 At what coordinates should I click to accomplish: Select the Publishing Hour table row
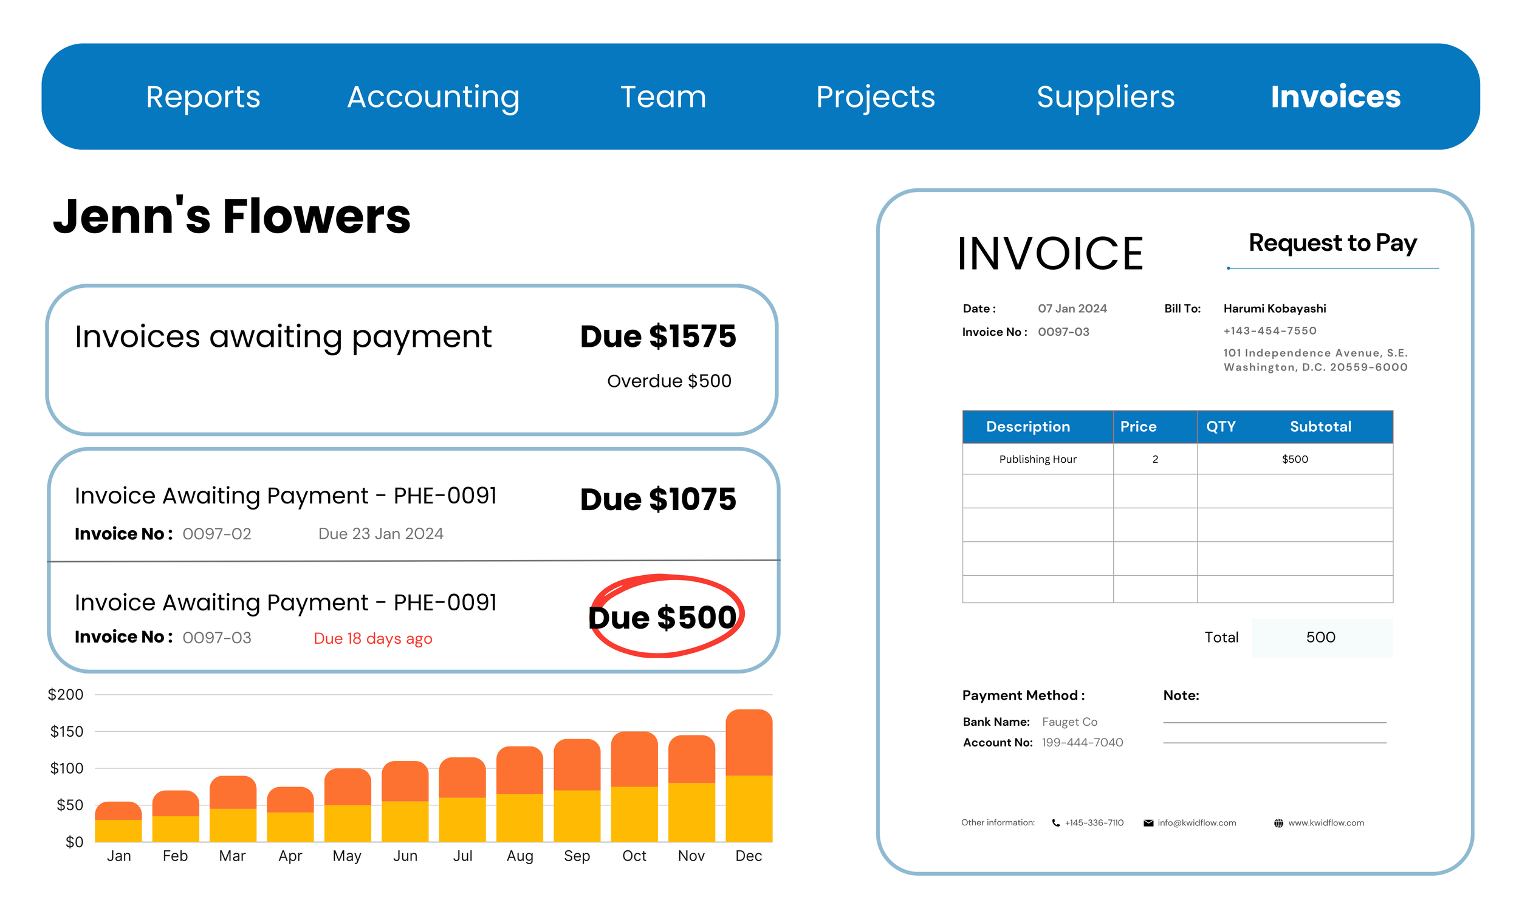(x=1177, y=459)
